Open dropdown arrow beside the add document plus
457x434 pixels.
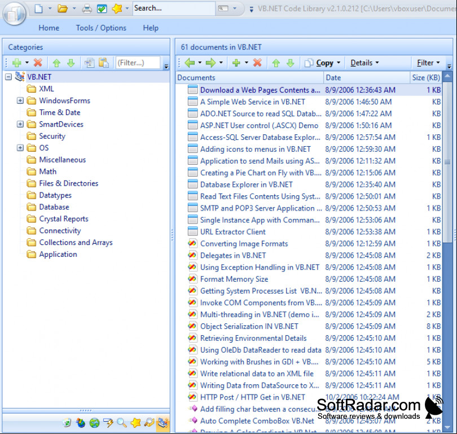[x=247, y=63]
